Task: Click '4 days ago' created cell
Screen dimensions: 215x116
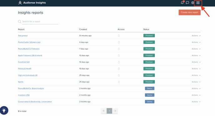Action: pos(84,42)
